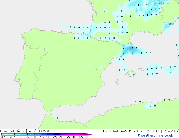The image size is (179, 138).
Task: Click the date "Tu 18-08-2026" text
Action: 119,131
